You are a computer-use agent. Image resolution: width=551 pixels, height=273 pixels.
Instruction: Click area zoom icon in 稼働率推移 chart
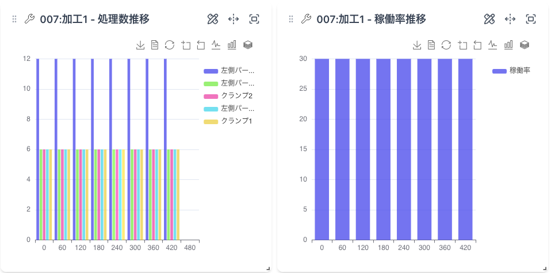point(462,45)
